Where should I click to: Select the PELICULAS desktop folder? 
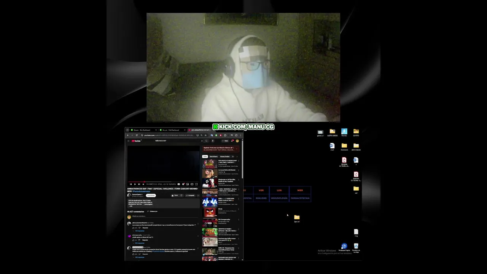344,147
